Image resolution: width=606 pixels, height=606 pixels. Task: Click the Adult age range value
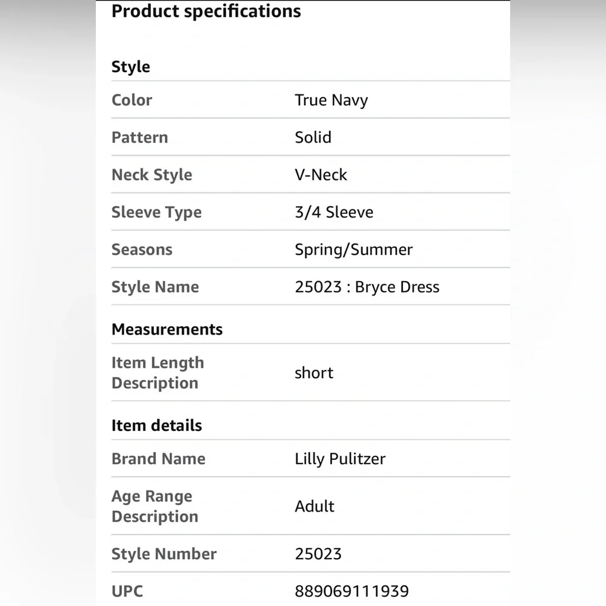315,506
